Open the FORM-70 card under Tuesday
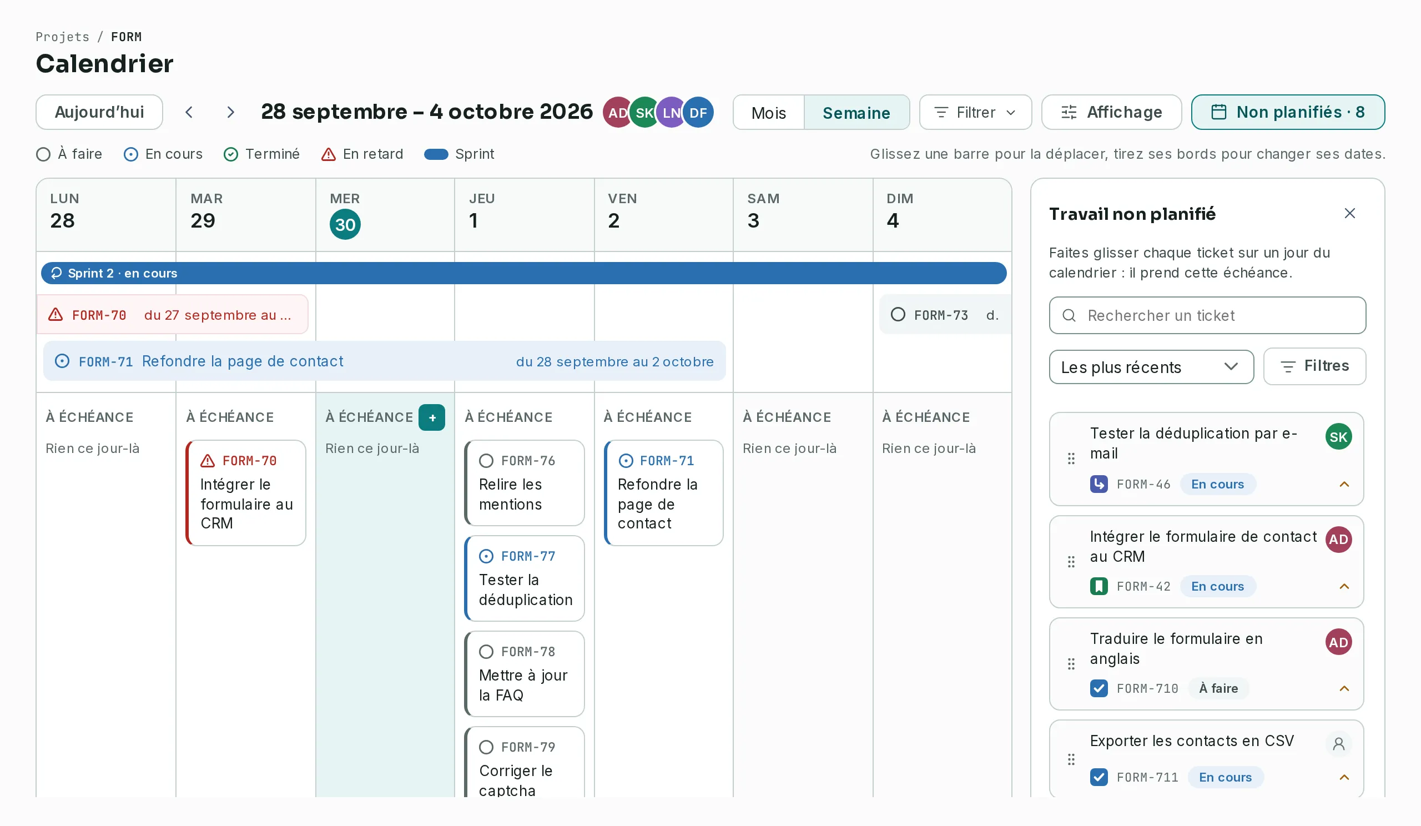The image size is (1421, 826). pyautogui.click(x=246, y=493)
